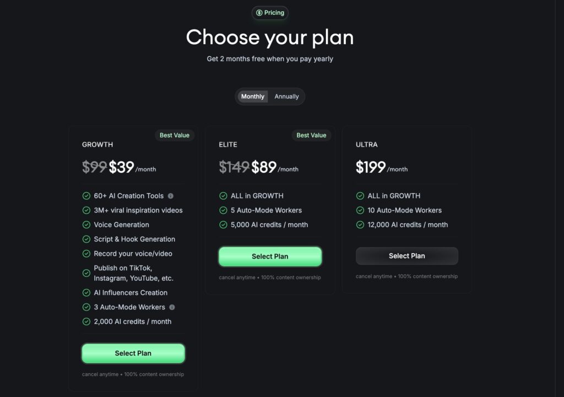564x397 pixels.
Task: Click Select Plan for the GROWTH plan
Action: [x=133, y=353]
